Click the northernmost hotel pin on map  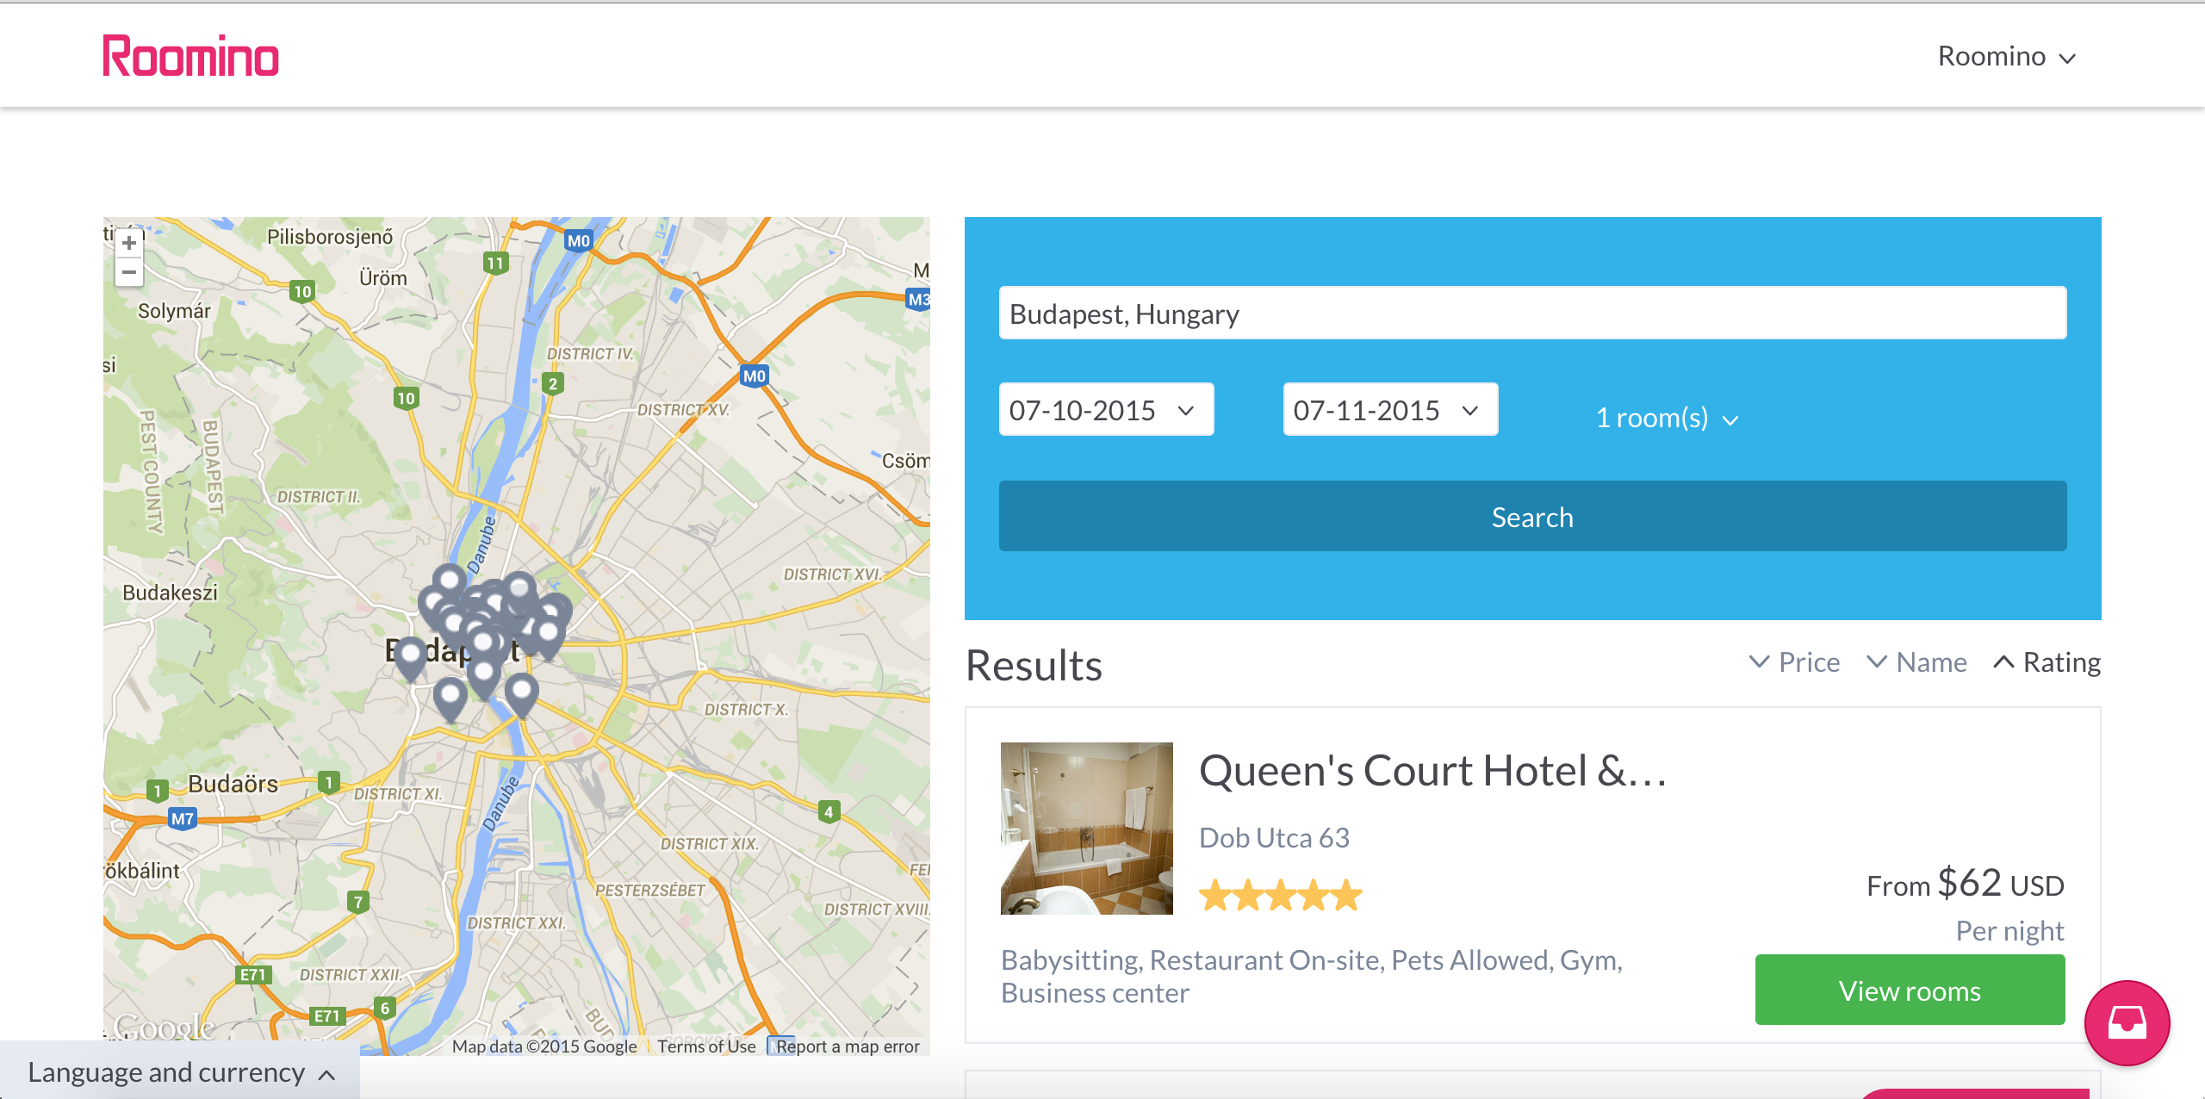(449, 579)
